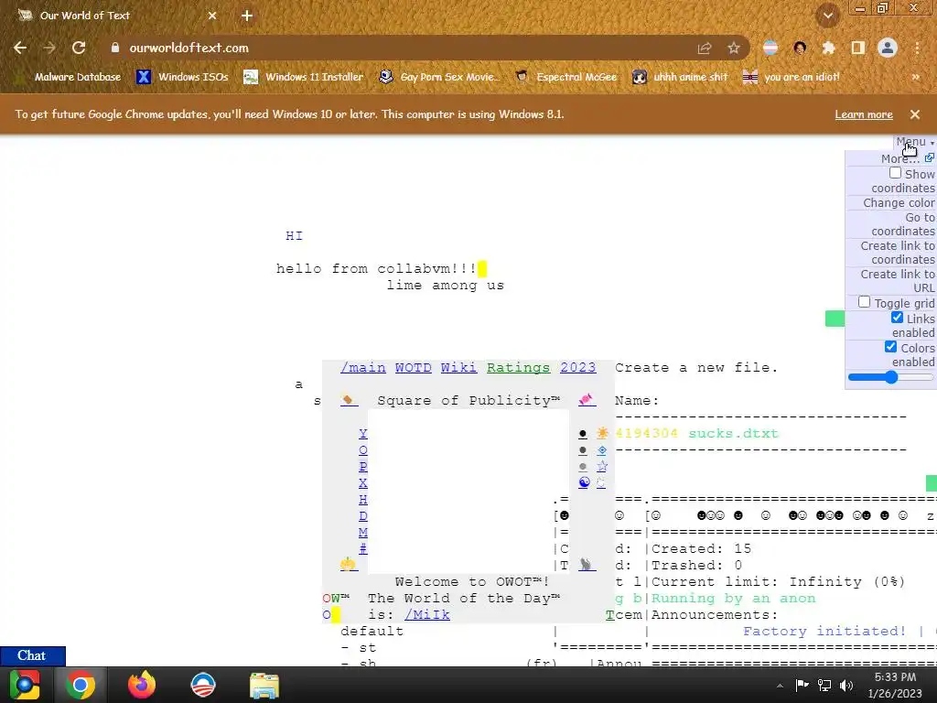Open Chrome from the taskbar
This screenshot has width=937, height=703.
tap(81, 685)
